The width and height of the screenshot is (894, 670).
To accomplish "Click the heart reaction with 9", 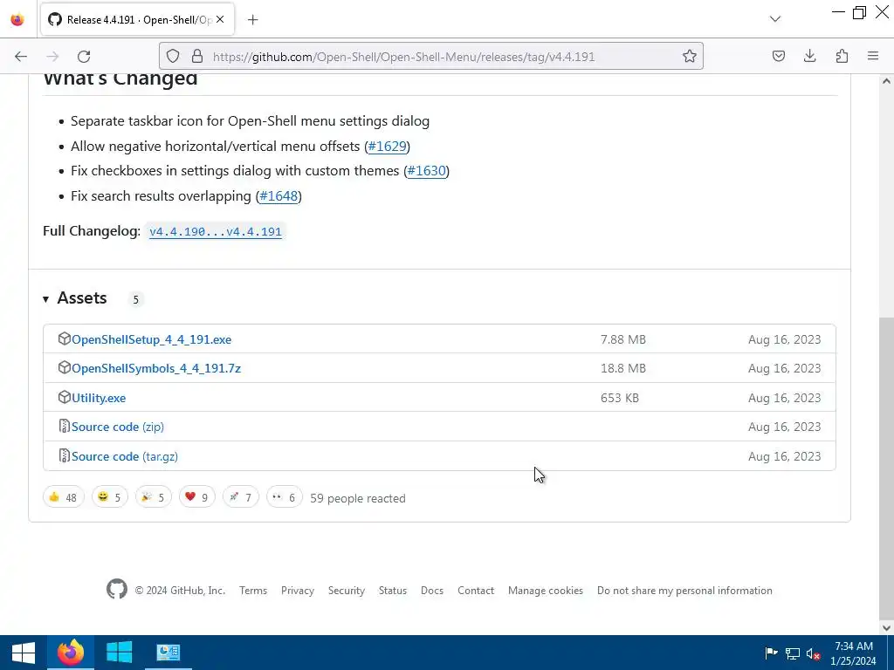I will pyautogui.click(x=196, y=497).
